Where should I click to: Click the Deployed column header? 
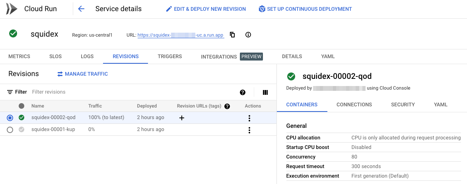coord(147,106)
